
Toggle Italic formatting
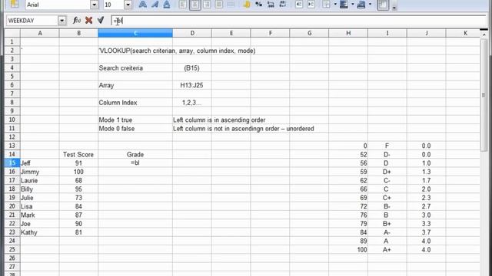pos(155,5)
